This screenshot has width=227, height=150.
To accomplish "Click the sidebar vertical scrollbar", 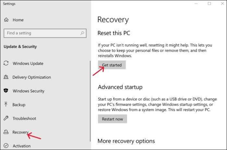I will tap(90, 100).
